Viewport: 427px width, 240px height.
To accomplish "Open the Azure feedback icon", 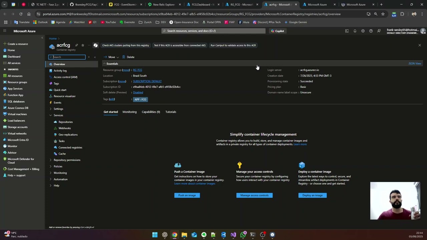I will tap(379, 31).
